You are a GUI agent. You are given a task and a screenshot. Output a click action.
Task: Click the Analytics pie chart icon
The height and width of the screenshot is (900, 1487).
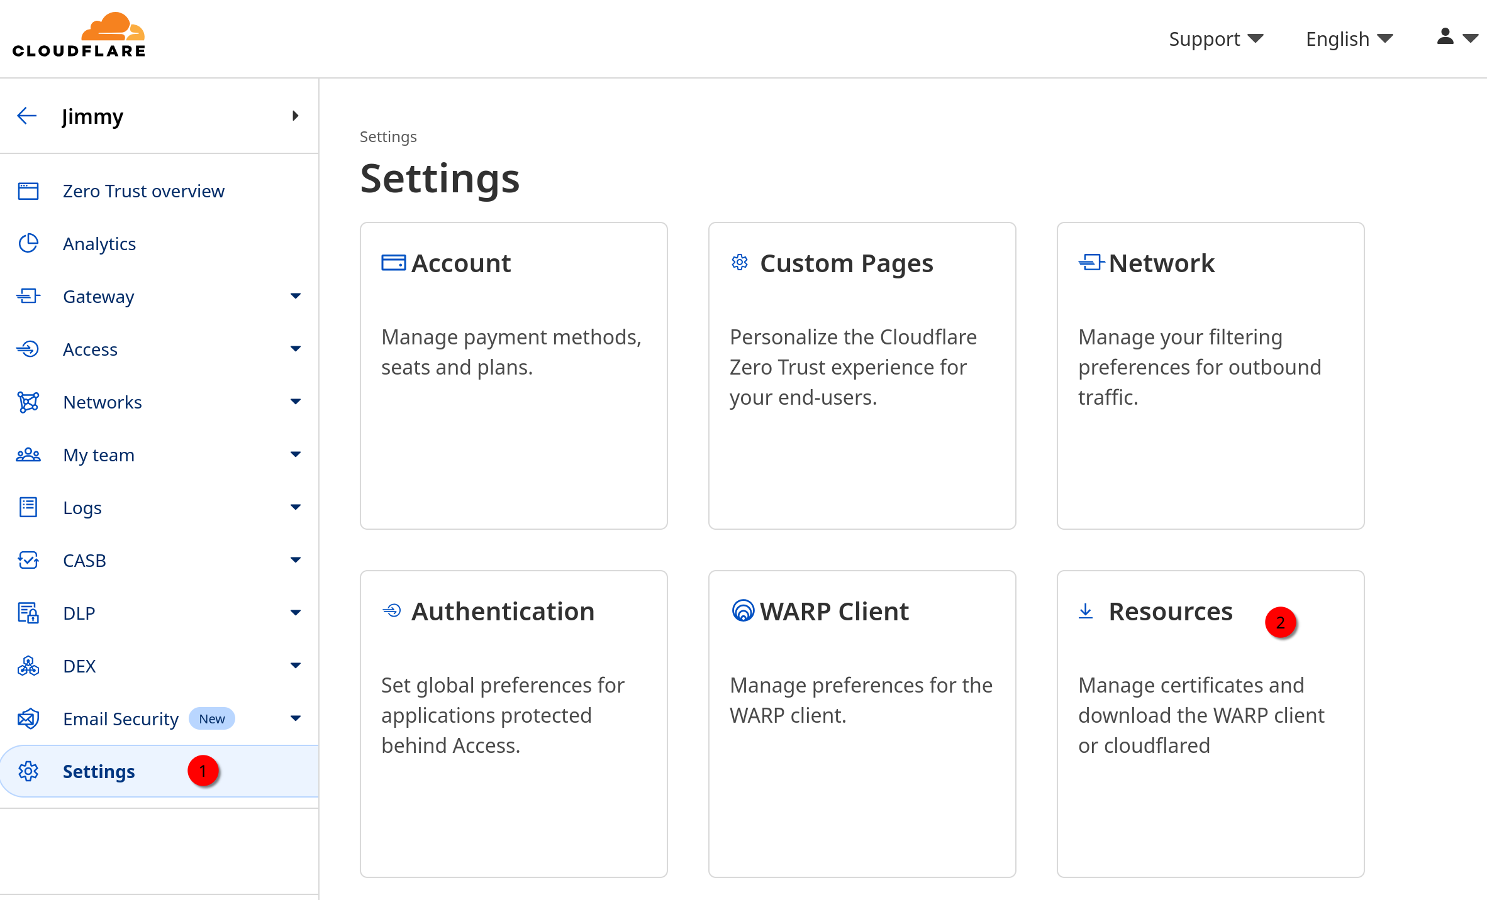pos(28,244)
